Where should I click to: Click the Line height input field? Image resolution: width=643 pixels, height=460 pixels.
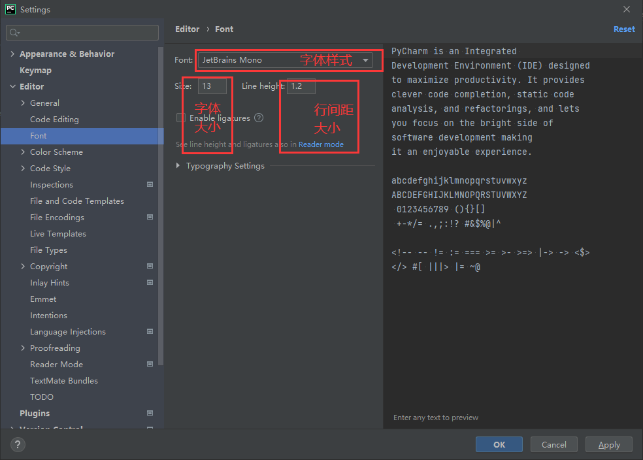(x=301, y=86)
